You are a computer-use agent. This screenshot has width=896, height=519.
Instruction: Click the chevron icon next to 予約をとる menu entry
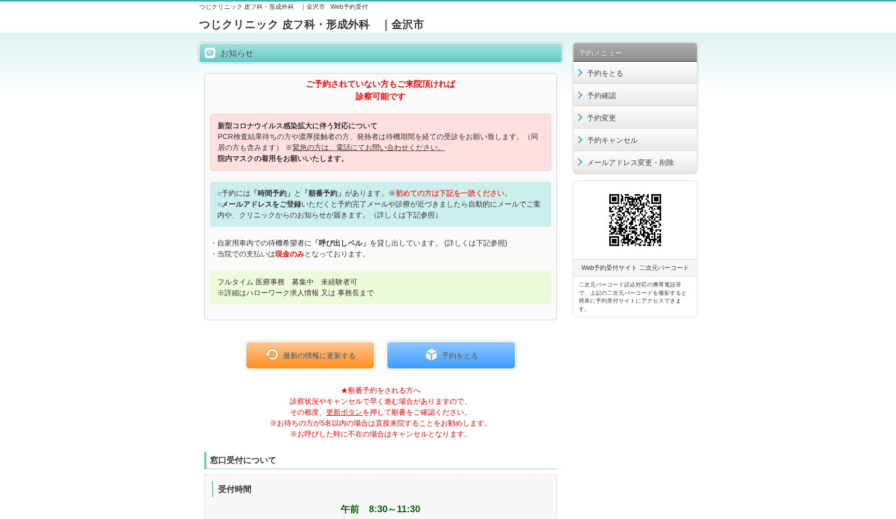click(580, 73)
